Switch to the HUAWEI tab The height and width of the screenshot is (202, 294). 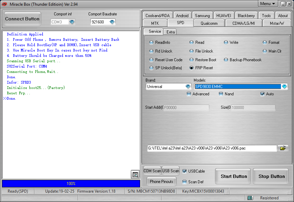coord(224,16)
